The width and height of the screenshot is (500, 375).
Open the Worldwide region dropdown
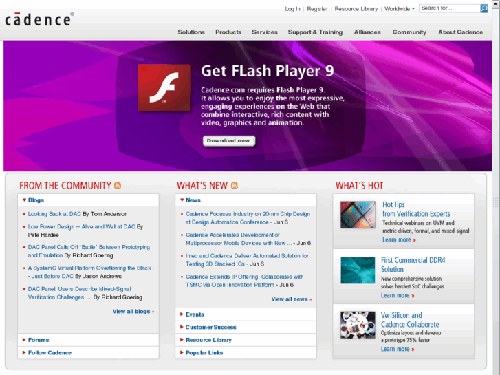[400, 9]
